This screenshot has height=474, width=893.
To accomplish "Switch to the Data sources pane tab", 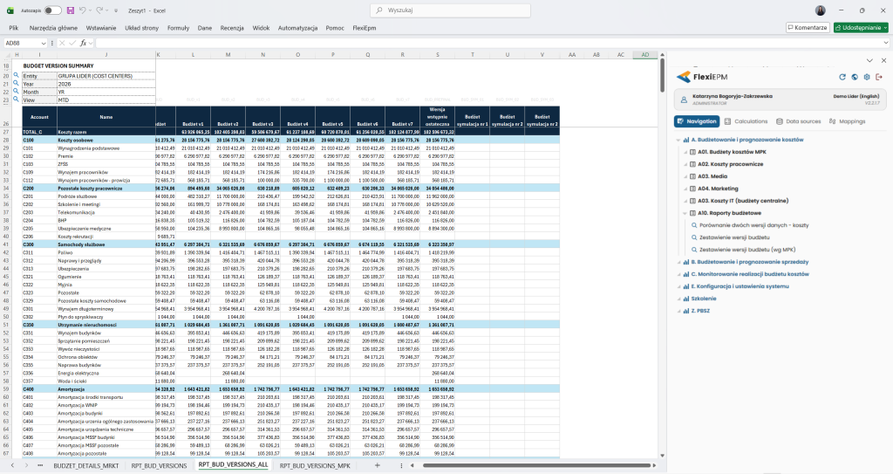I will click(799, 121).
